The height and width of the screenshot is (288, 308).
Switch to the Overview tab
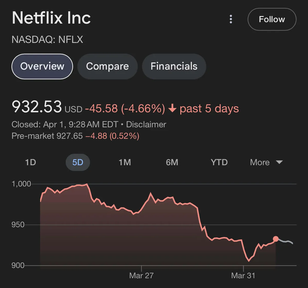pyautogui.click(x=42, y=66)
